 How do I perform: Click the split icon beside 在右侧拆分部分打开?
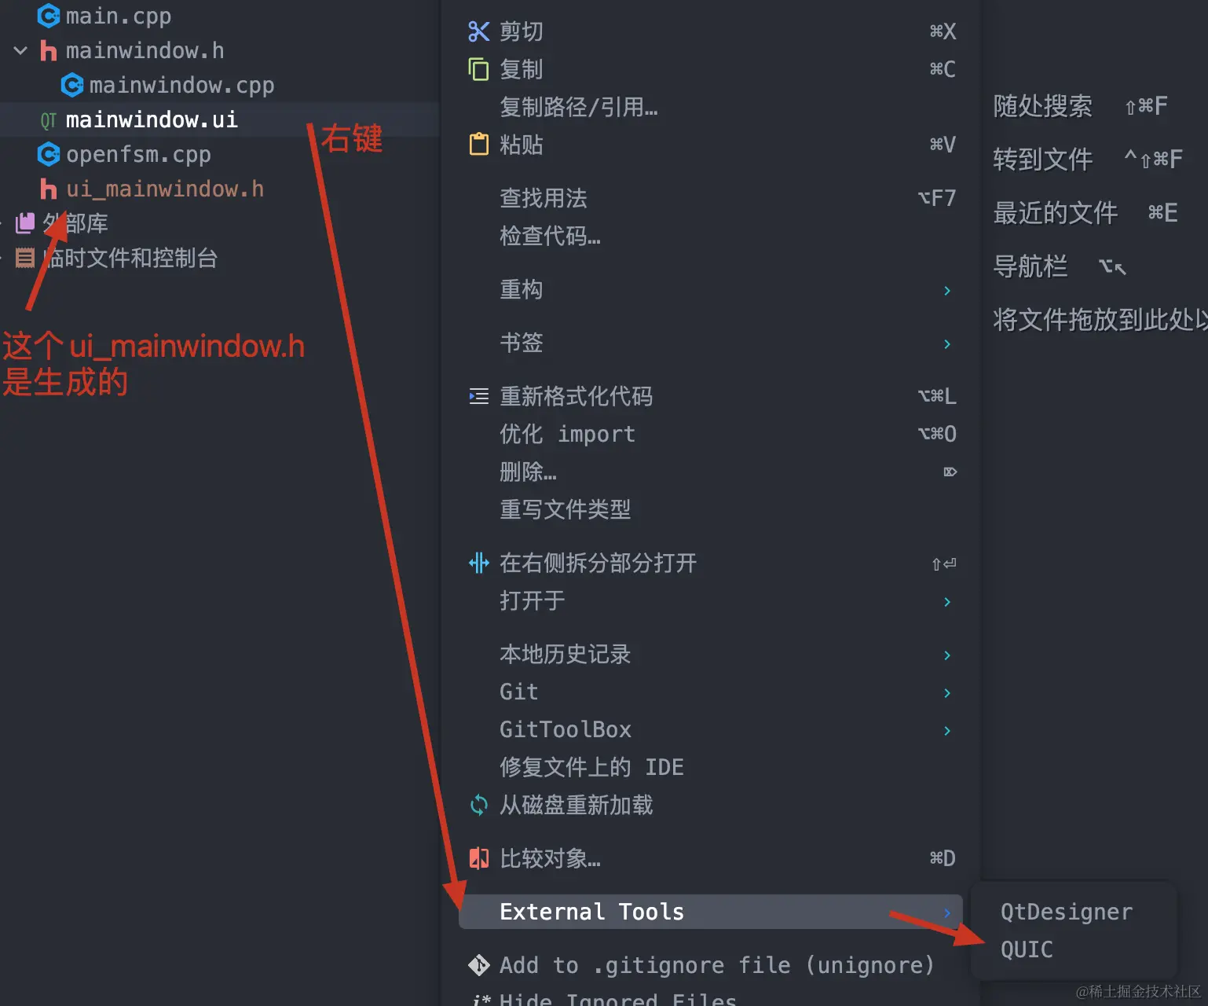(x=479, y=563)
